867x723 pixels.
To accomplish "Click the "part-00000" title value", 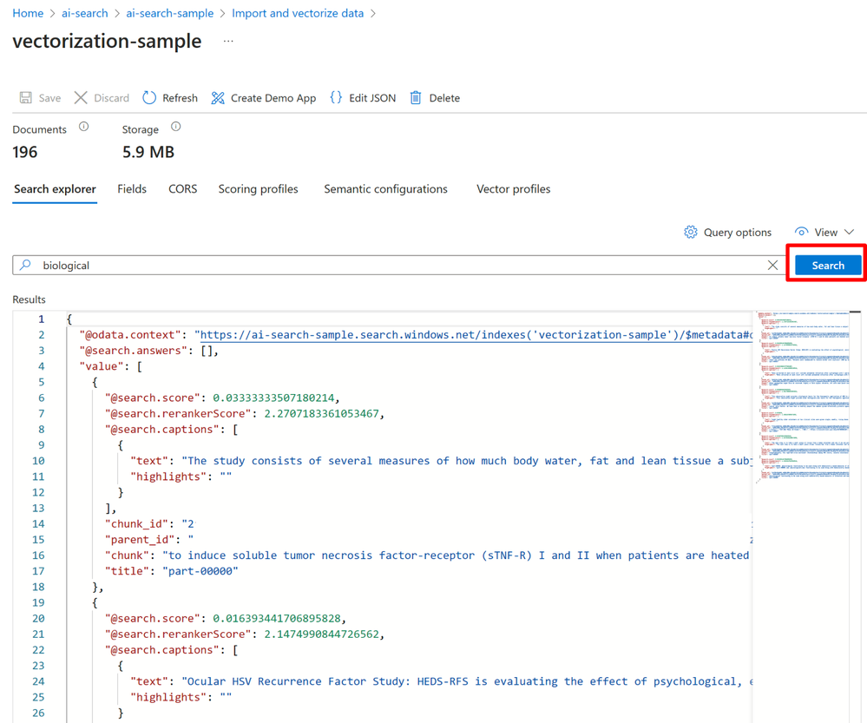I will (200, 571).
